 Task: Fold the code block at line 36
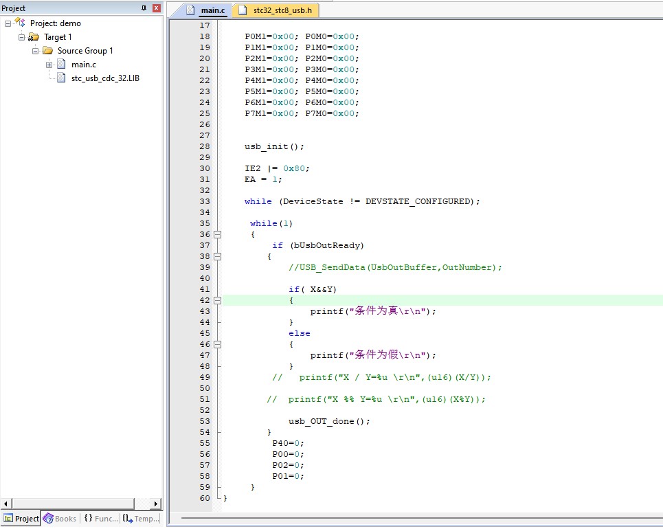(217, 234)
